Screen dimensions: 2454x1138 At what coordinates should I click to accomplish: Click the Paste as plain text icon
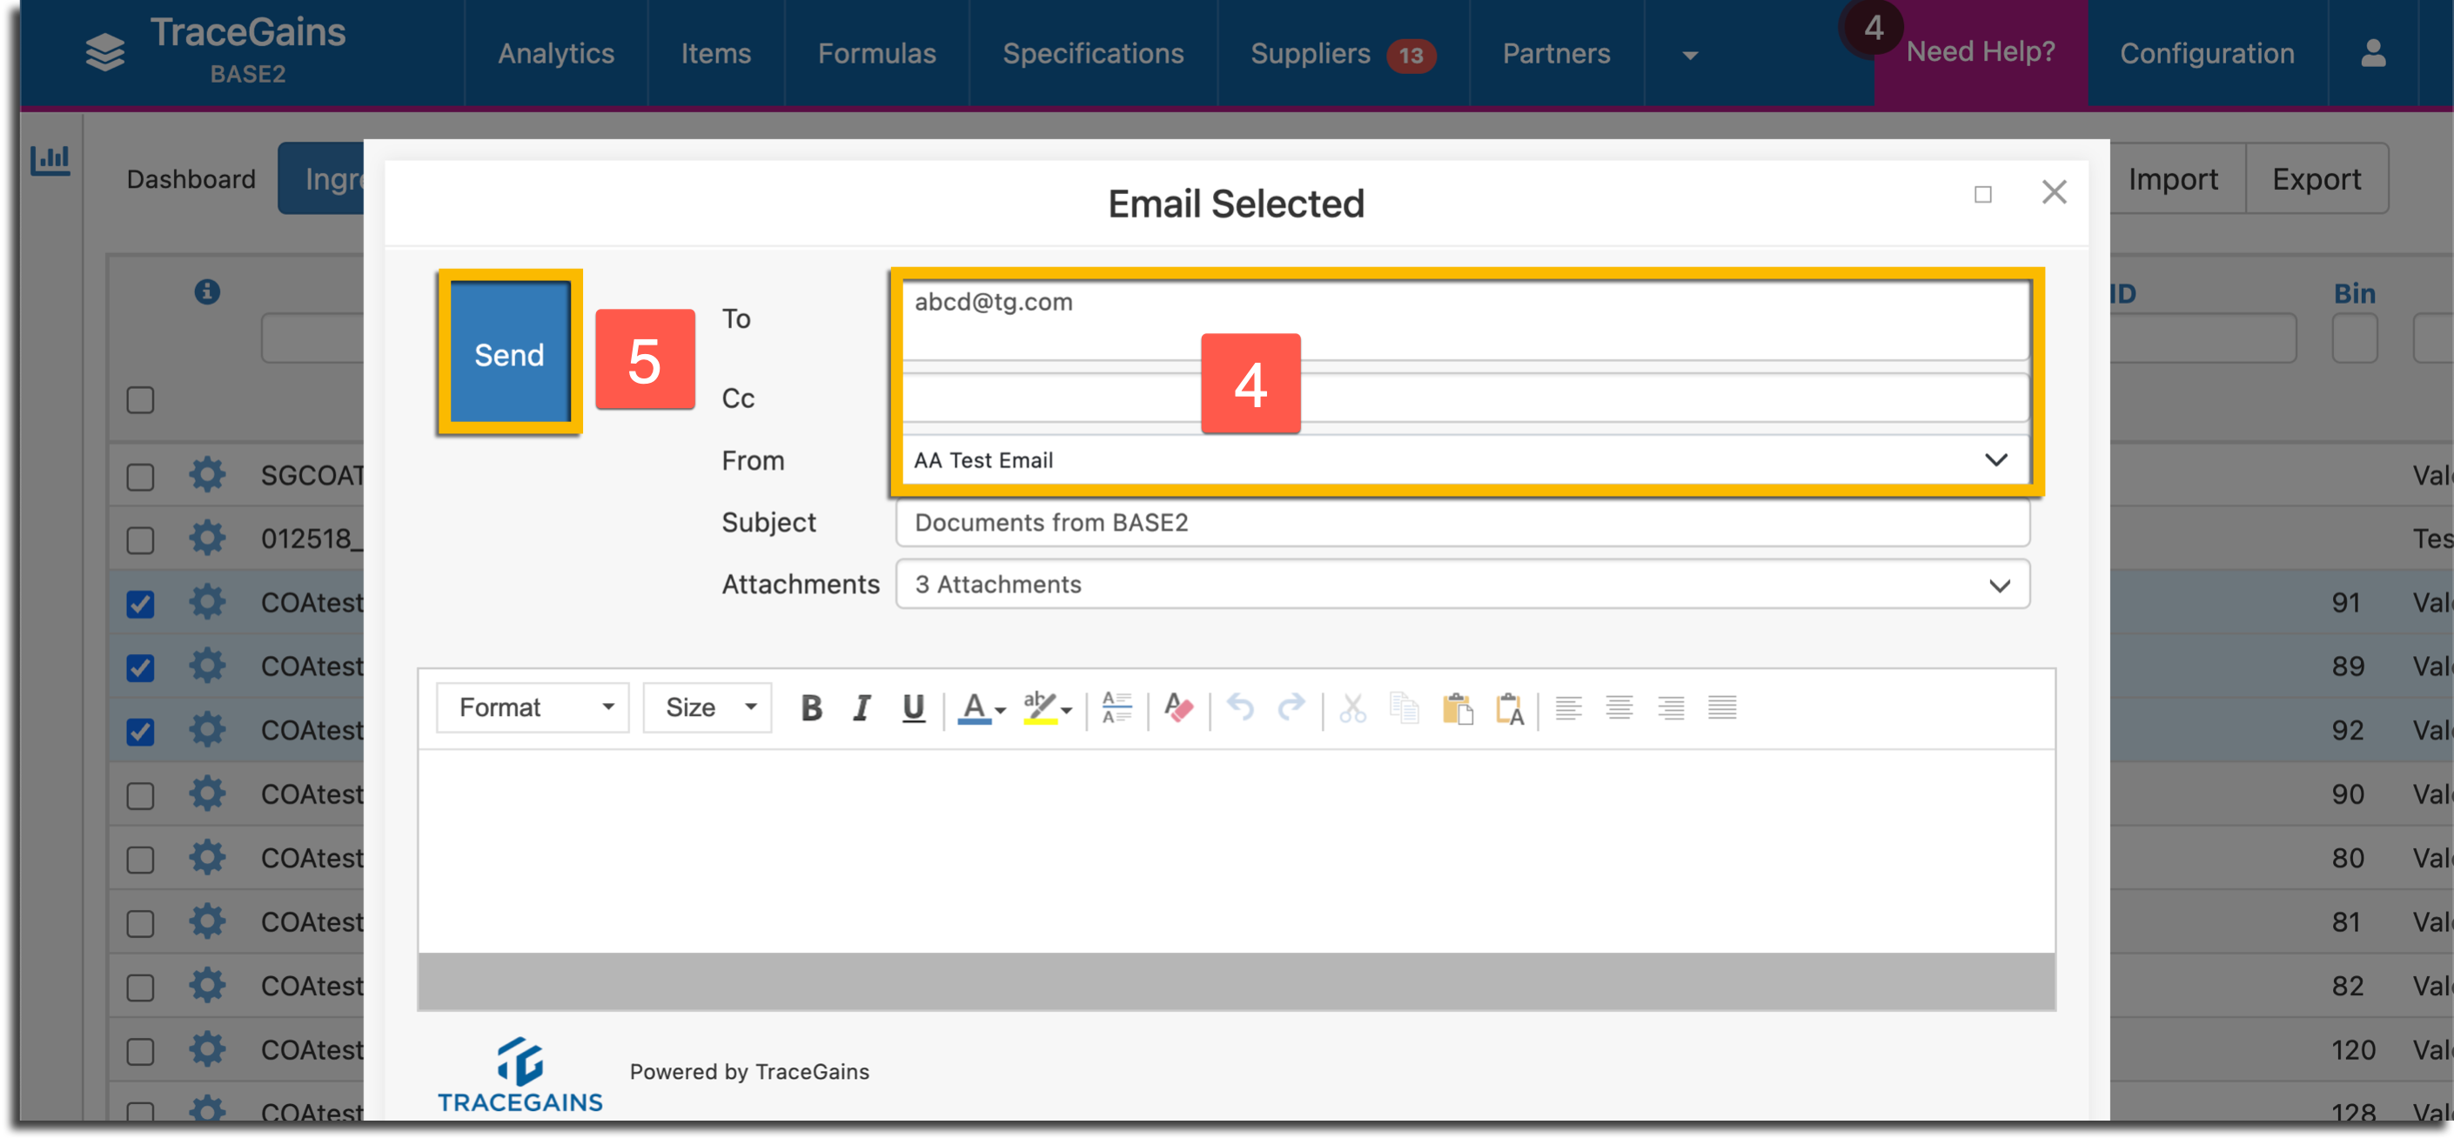(x=1509, y=707)
